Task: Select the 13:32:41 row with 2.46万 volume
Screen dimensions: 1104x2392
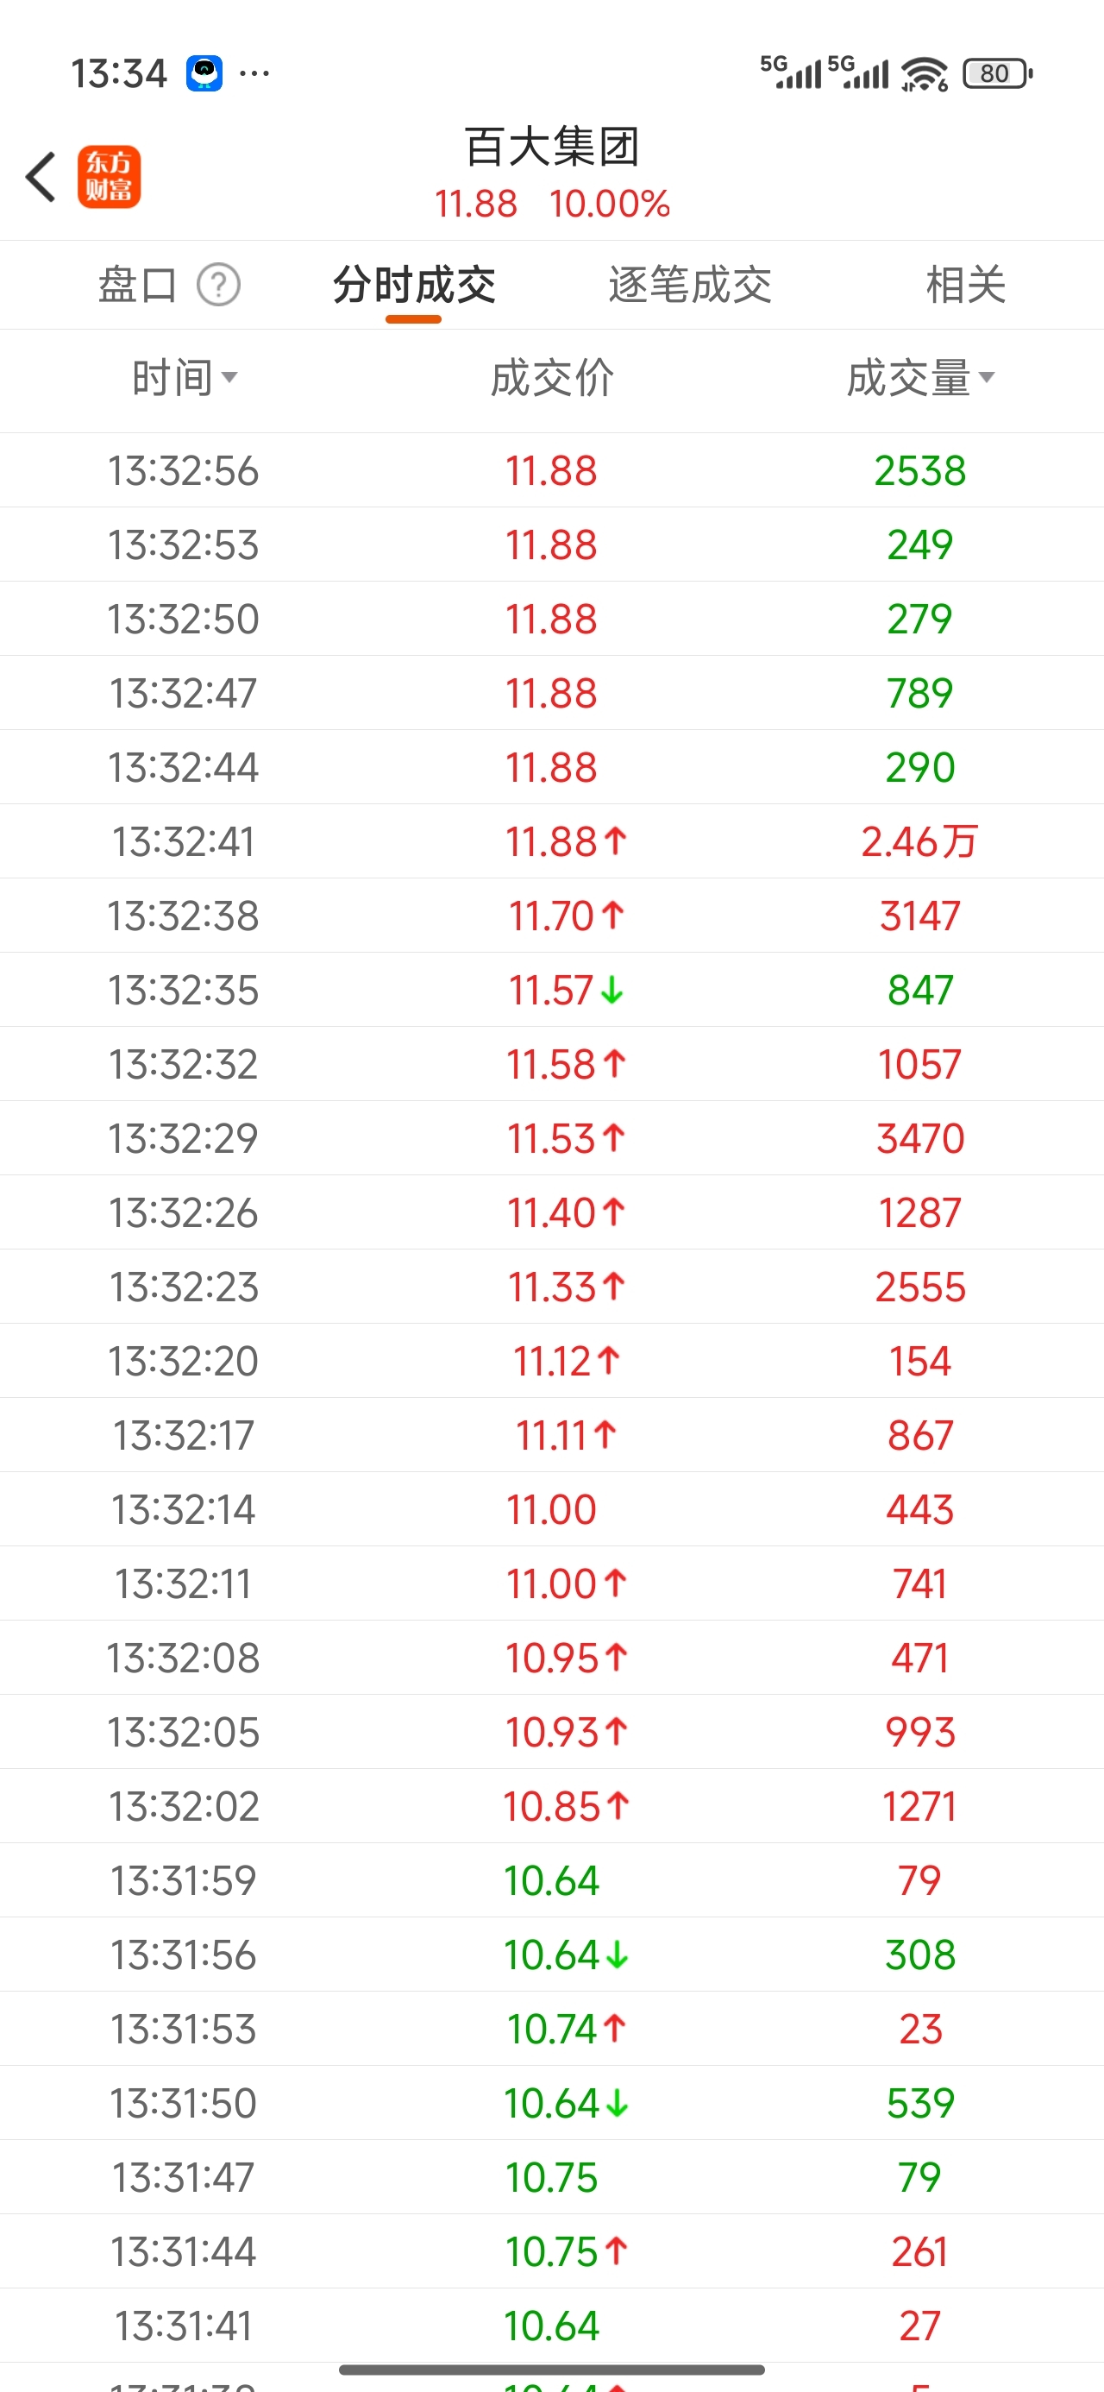Action: point(551,841)
